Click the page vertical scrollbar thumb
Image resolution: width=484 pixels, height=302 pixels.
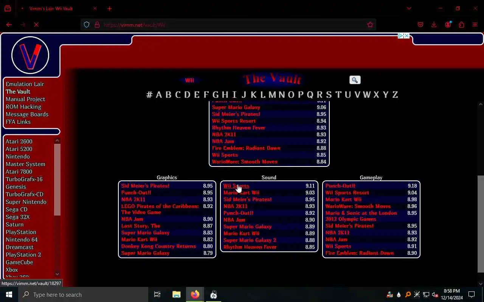click(x=481, y=224)
